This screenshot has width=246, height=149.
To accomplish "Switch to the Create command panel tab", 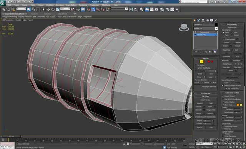I will click(x=195, y=20).
